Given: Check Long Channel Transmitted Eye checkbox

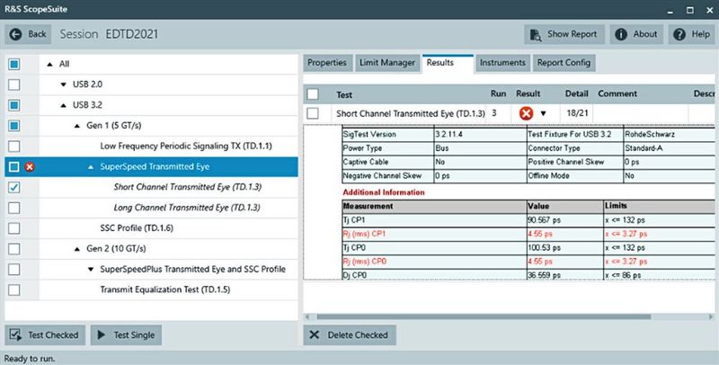Looking at the screenshot, I should (14, 208).
